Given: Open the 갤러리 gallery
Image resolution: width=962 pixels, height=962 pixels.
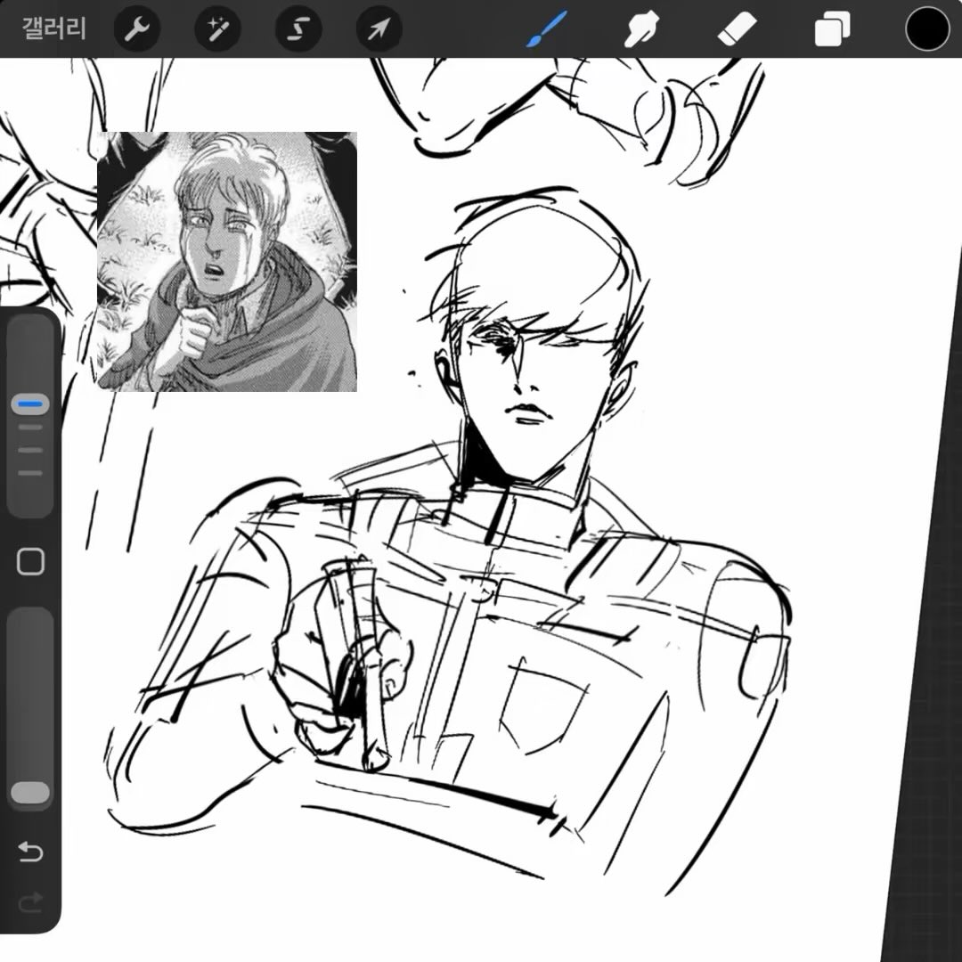Looking at the screenshot, I should pos(54,29).
